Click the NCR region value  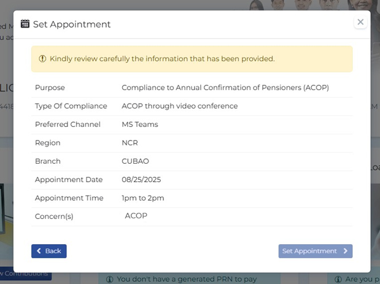point(130,143)
